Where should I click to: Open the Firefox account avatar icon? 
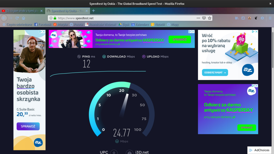click(262, 18)
